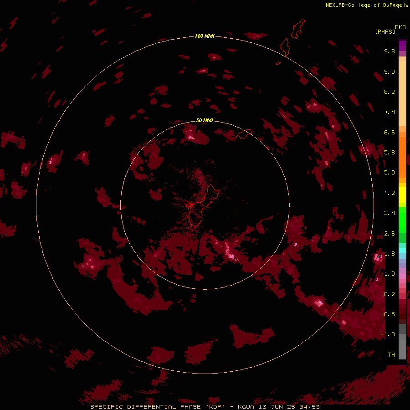410x410 pixels.
Task: Click the NEXLAB-College of DuPage credit text
Action: point(364,5)
